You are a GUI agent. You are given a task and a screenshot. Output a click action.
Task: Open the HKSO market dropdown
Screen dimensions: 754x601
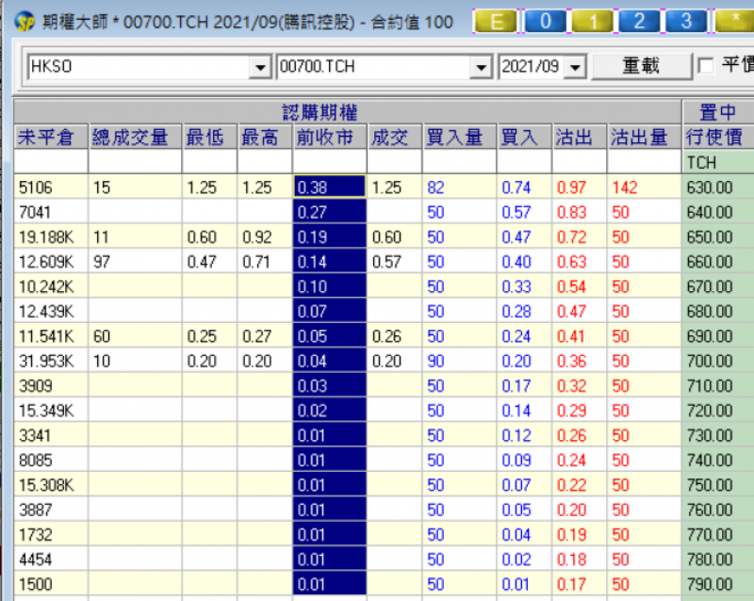[x=260, y=67]
